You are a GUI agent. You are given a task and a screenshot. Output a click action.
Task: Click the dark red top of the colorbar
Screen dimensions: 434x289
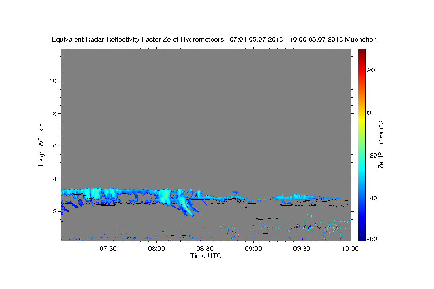pos(361,52)
